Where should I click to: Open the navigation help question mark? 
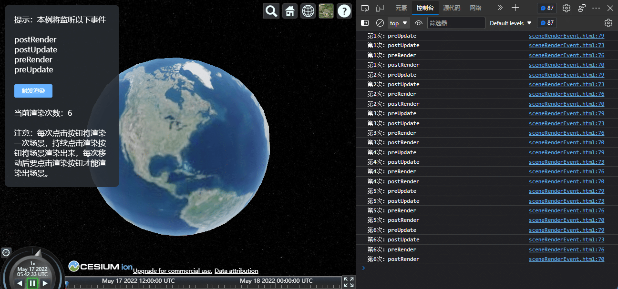click(344, 11)
